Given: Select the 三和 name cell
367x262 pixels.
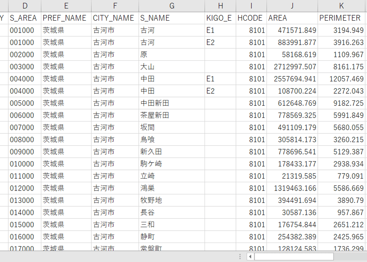Looking at the screenshot, I should coord(172,225).
